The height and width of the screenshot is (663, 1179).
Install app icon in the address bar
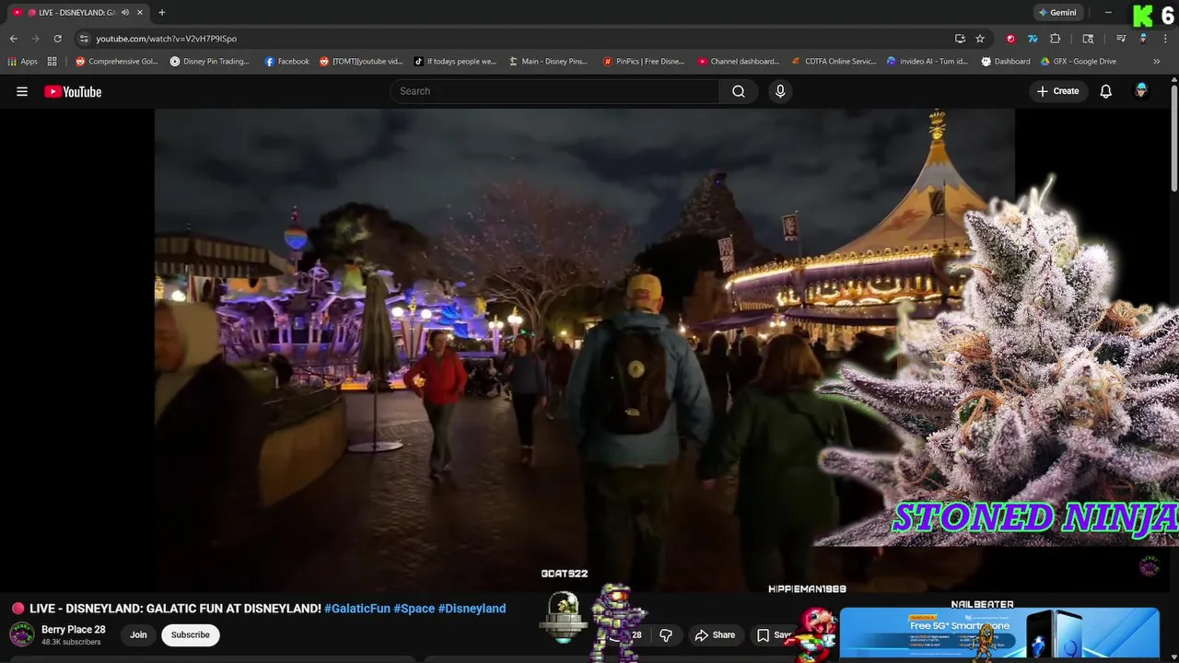960,39
